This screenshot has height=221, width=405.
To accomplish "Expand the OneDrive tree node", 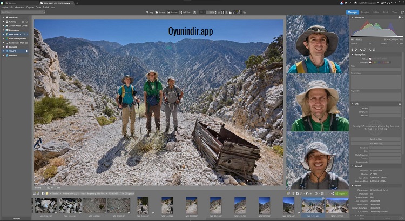I will point(3,34).
